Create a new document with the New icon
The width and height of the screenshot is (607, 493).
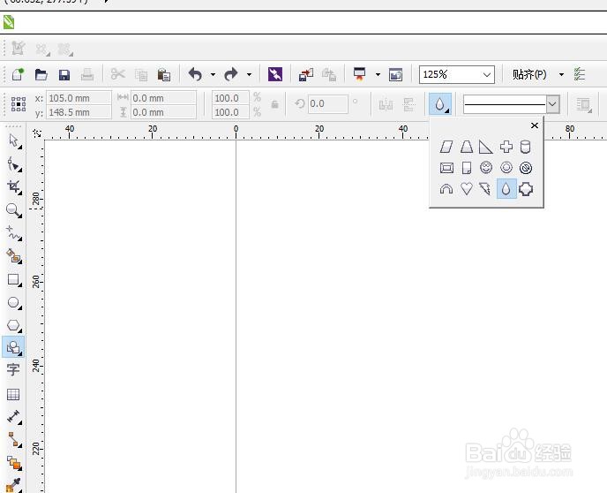coord(18,73)
